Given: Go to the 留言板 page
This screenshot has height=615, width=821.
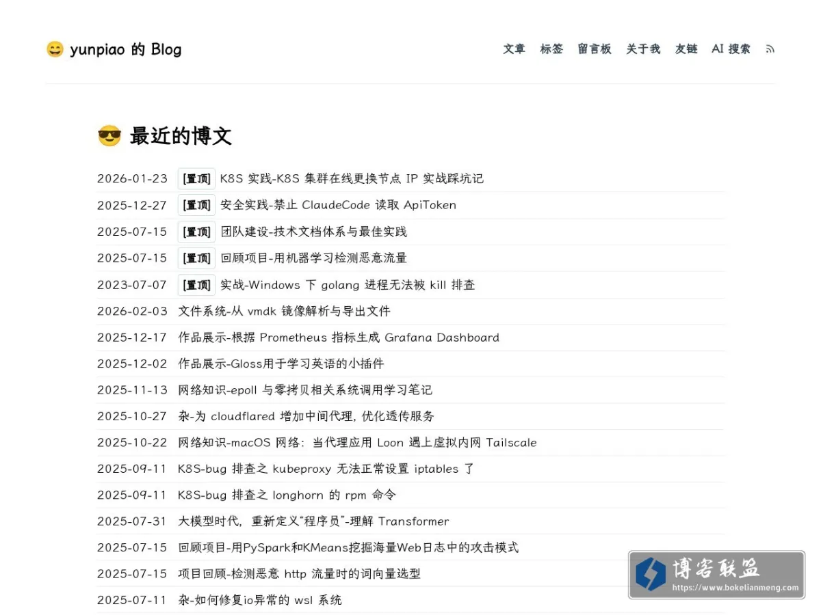Looking at the screenshot, I should pyautogui.click(x=595, y=49).
